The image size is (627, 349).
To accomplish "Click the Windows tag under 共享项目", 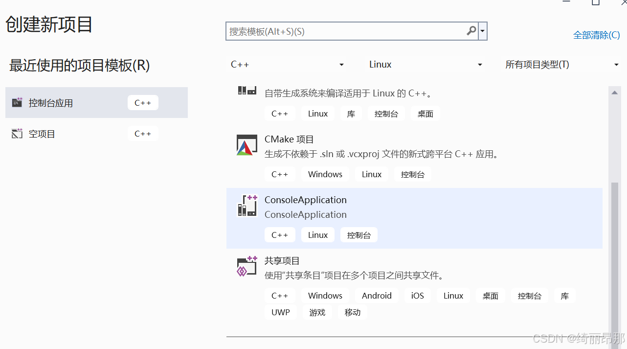I will click(x=325, y=296).
